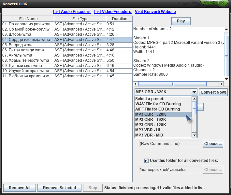Choose MP3 VBR - HI preset
This screenshot has height=195, width=231.
click(163, 130)
